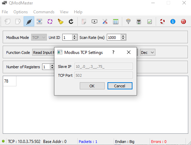Increase the Scan Rate value
The height and width of the screenshot is (145, 191).
click(x=123, y=36)
